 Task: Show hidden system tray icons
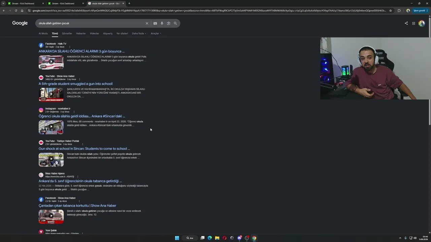pos(400,238)
